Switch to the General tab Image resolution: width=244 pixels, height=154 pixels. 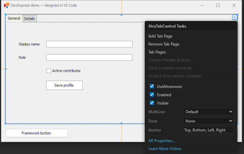click(x=14, y=18)
